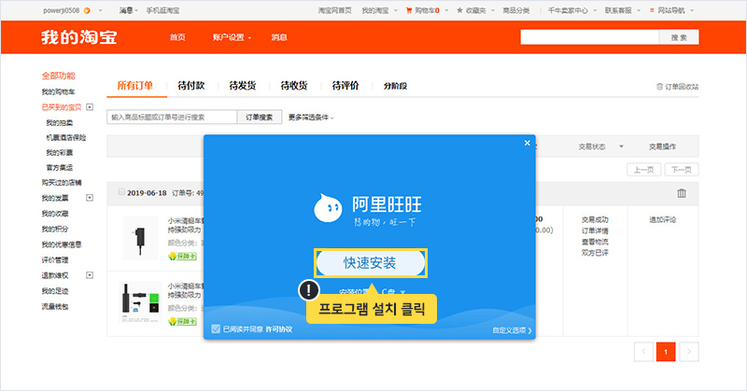Click the AliWangWang water-drop logo

[328, 208]
